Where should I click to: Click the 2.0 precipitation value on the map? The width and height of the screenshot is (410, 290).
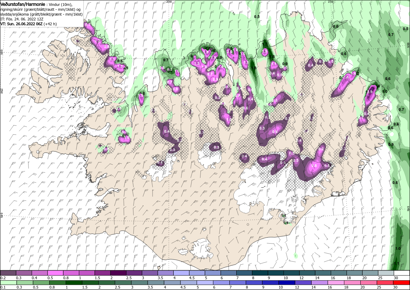click(x=230, y=52)
